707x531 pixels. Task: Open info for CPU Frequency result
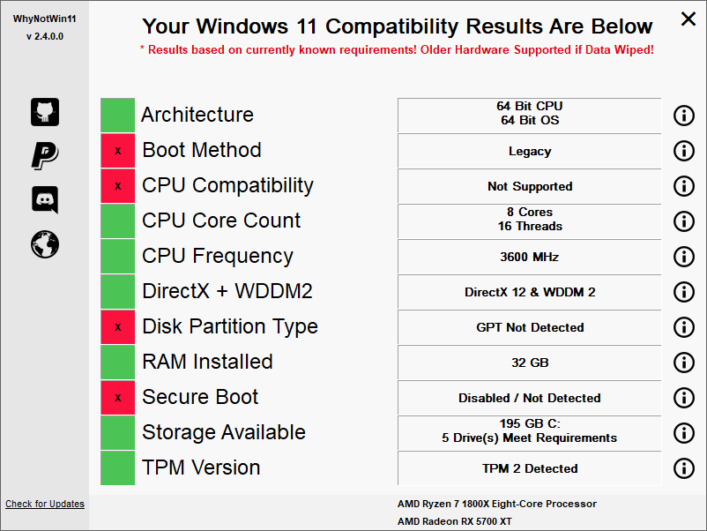tap(684, 257)
